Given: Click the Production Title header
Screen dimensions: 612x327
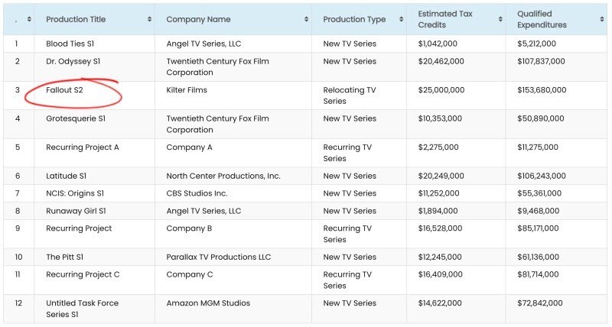Looking at the screenshot, I should click(x=76, y=19).
